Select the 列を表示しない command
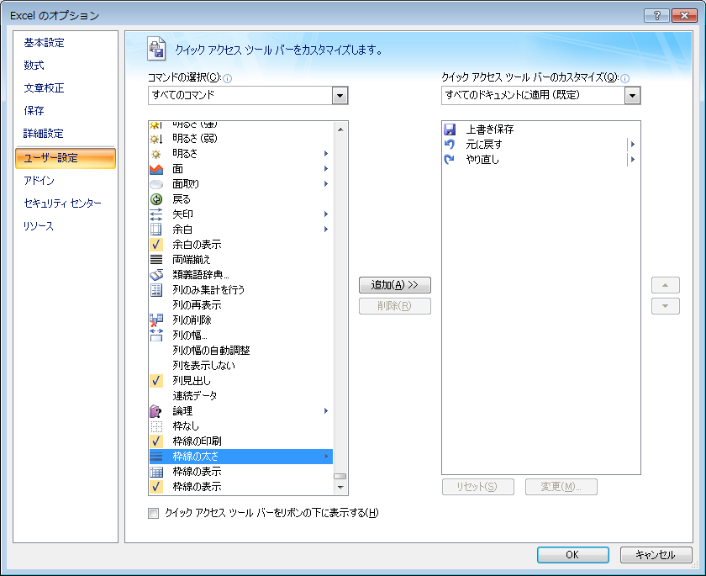 click(x=241, y=365)
